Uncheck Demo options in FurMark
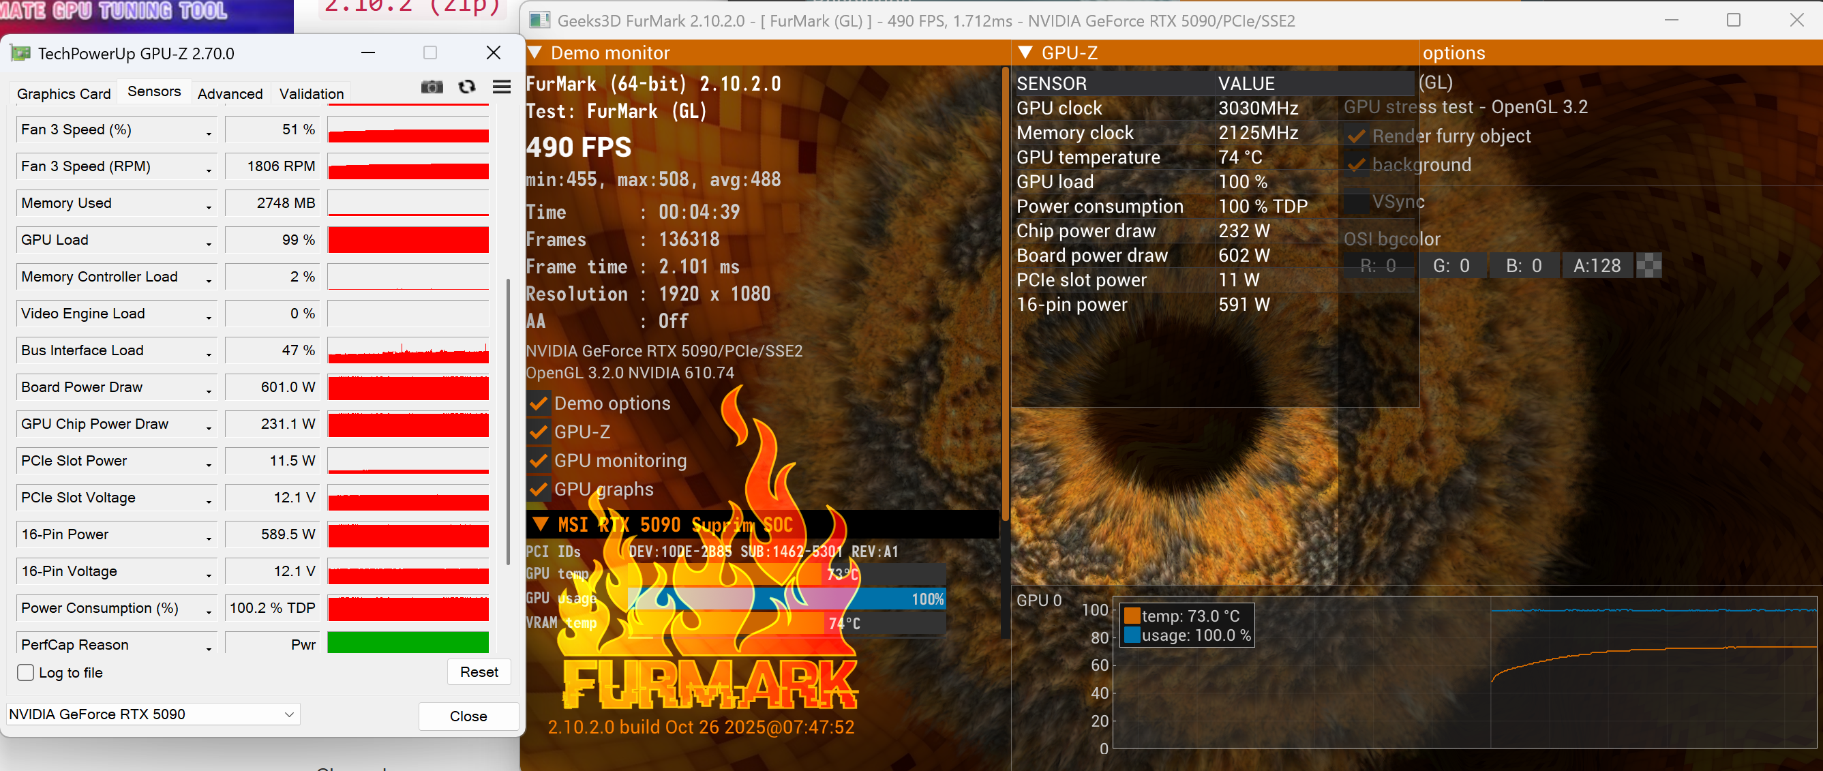Viewport: 1823px width, 771px height. 539,403
